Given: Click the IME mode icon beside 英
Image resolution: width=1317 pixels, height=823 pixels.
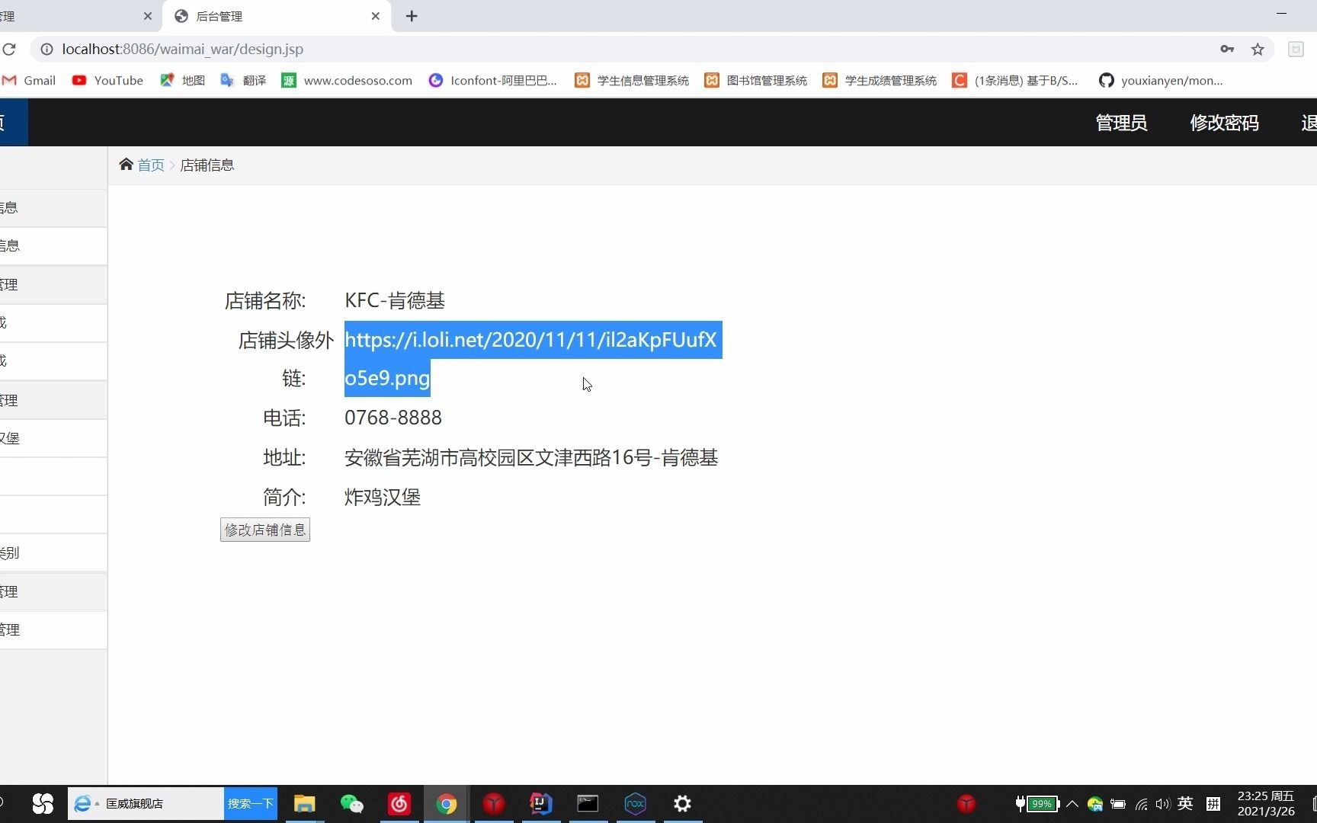Looking at the screenshot, I should (1213, 804).
